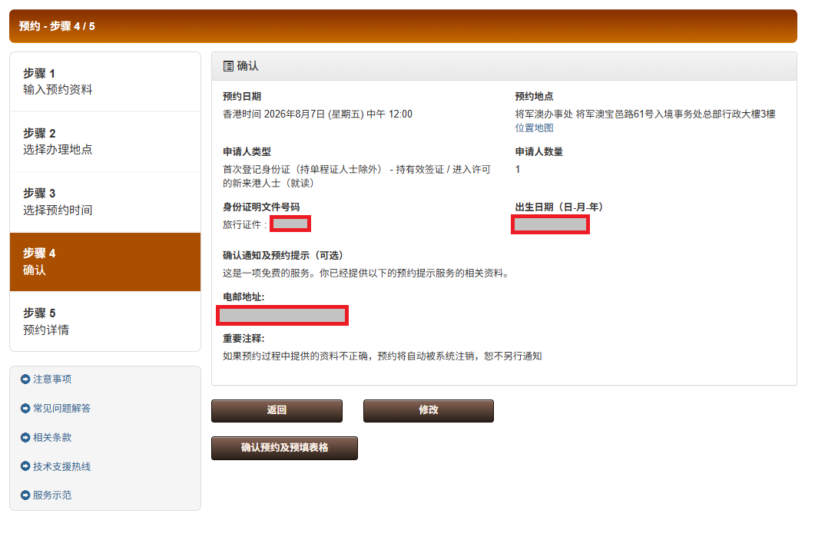
Task: Click the 身份证明文件号码 label
Action: pos(261,207)
